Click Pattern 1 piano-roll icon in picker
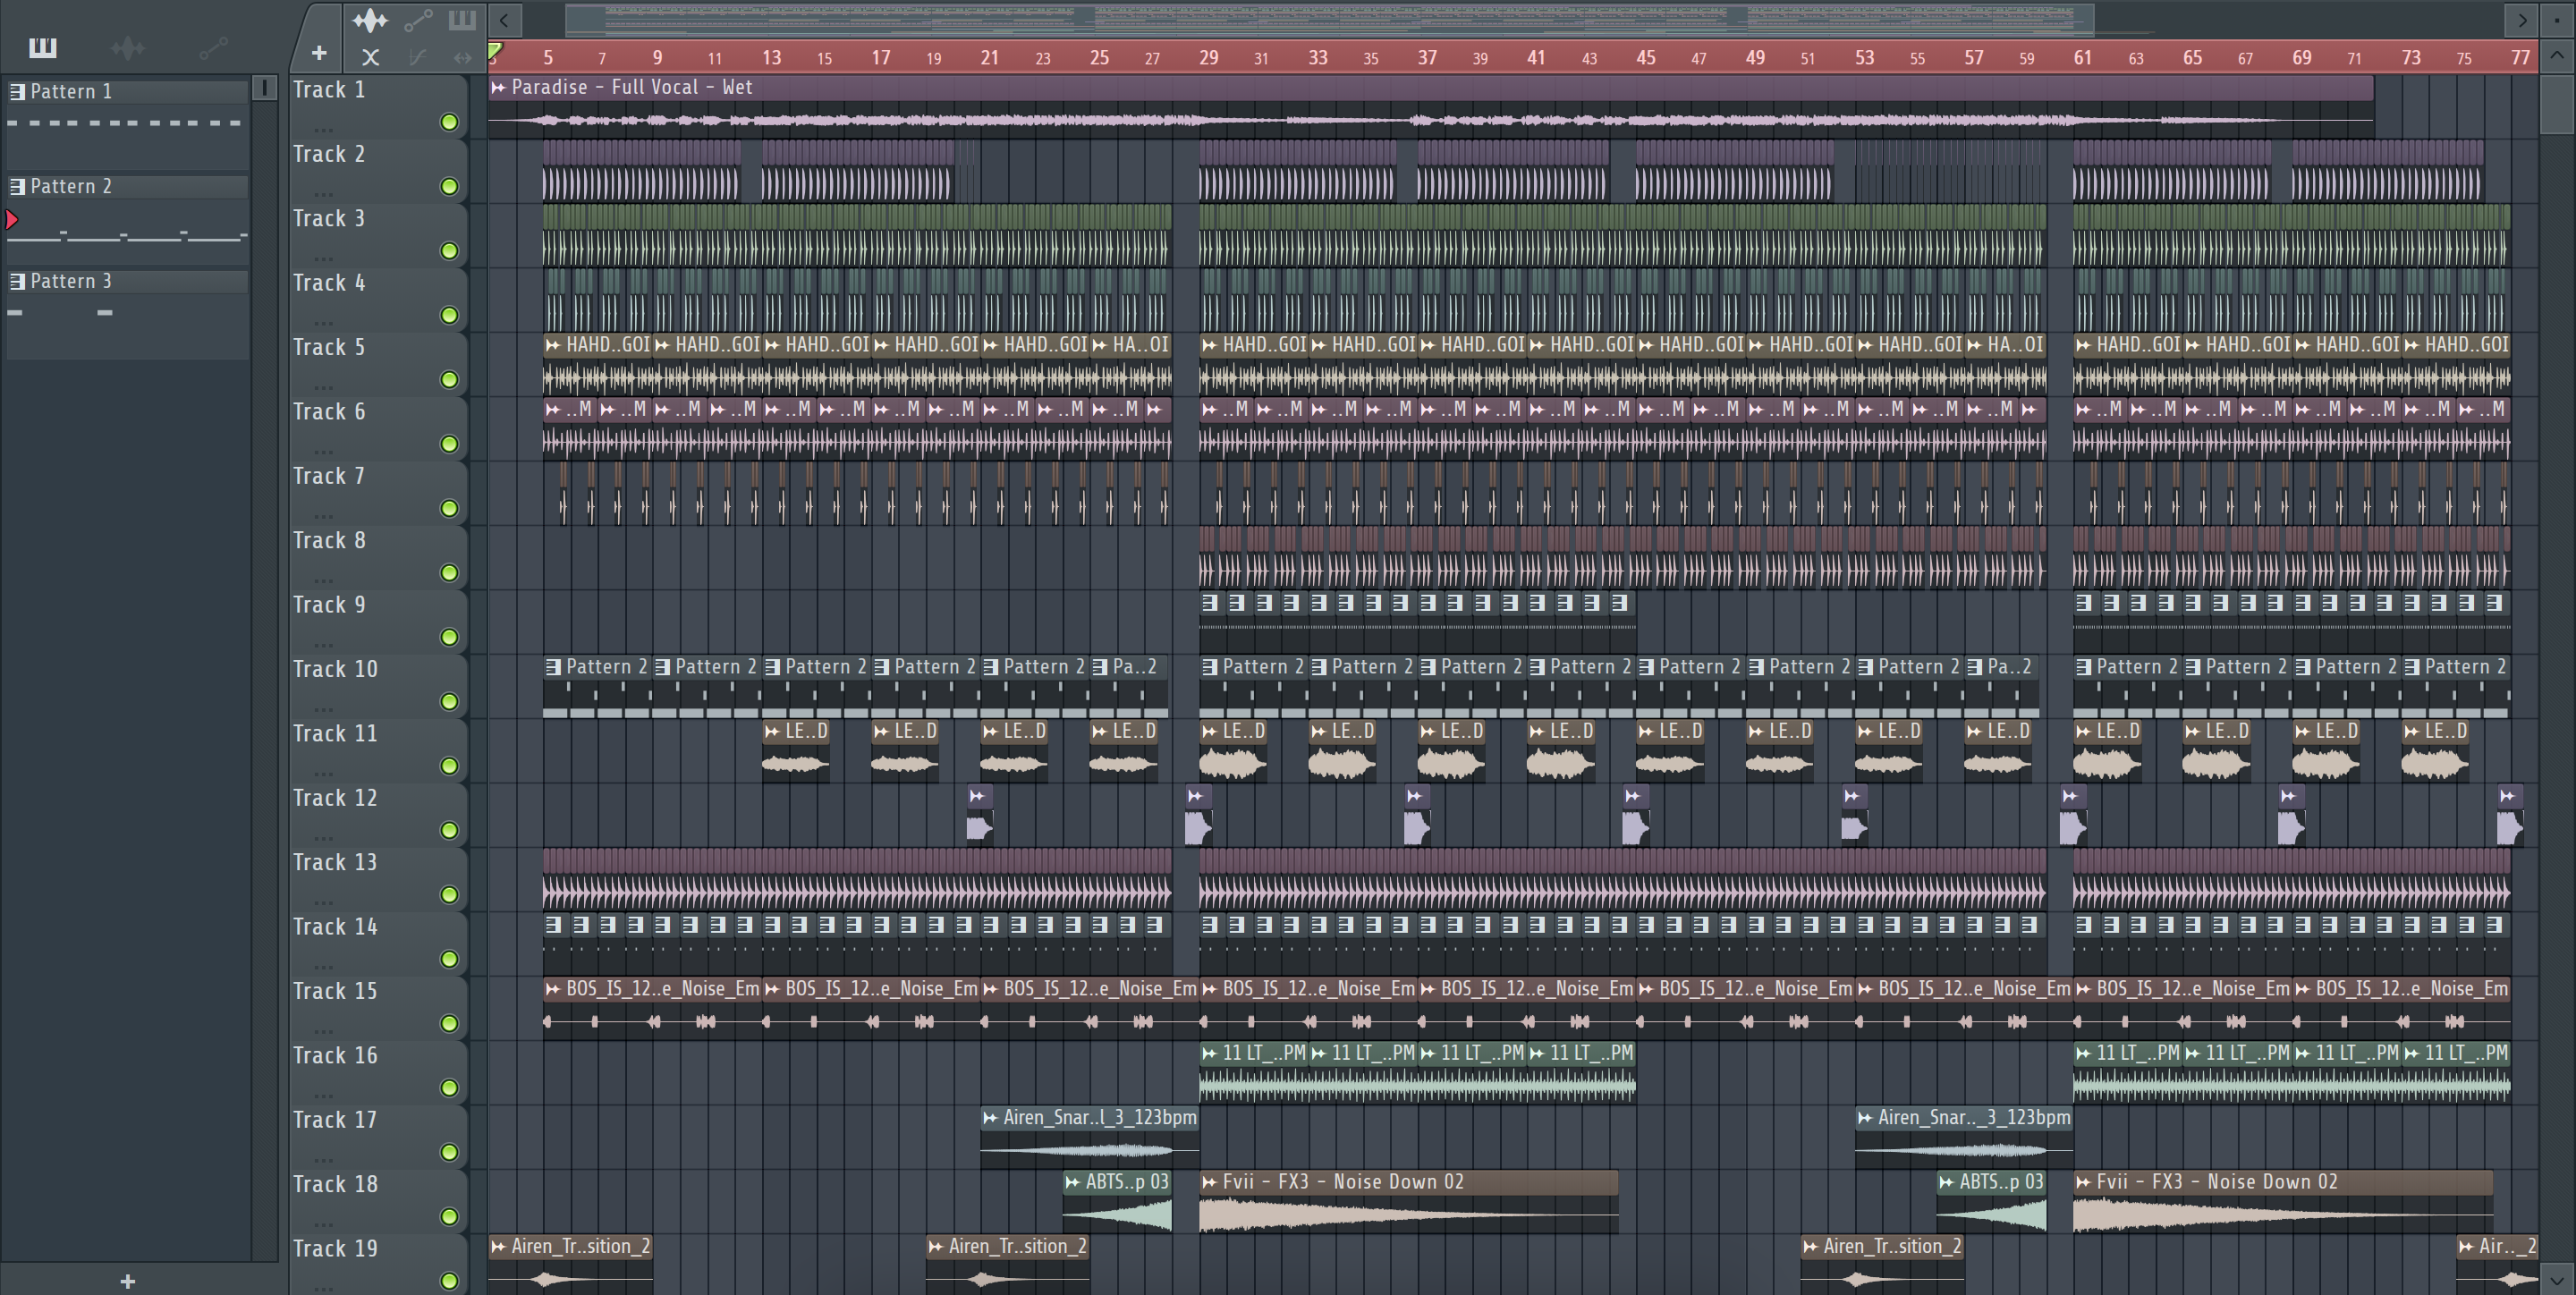Viewport: 2576px width, 1295px height. tap(17, 92)
